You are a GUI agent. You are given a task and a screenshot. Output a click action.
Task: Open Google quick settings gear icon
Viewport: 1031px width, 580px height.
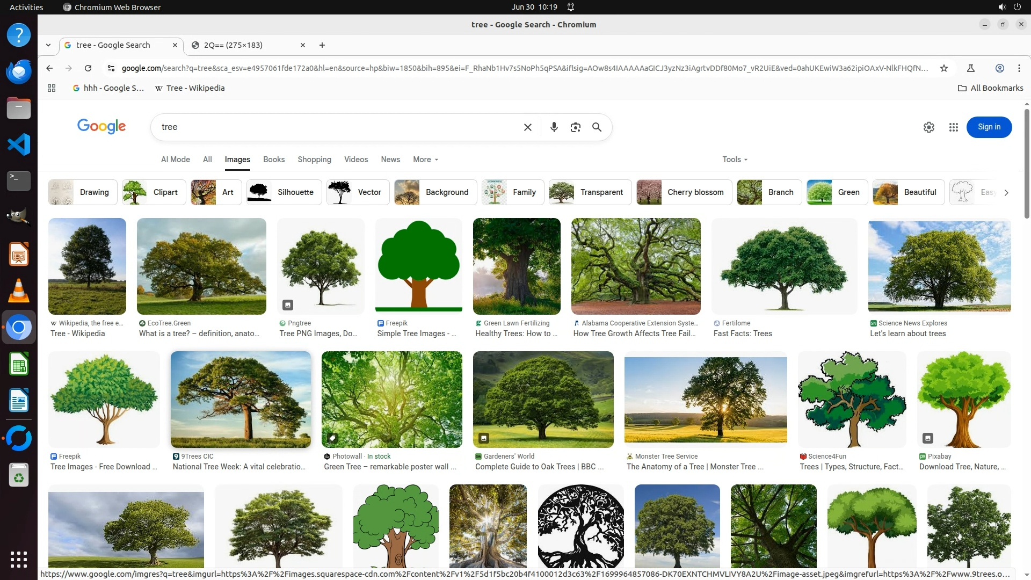click(928, 127)
